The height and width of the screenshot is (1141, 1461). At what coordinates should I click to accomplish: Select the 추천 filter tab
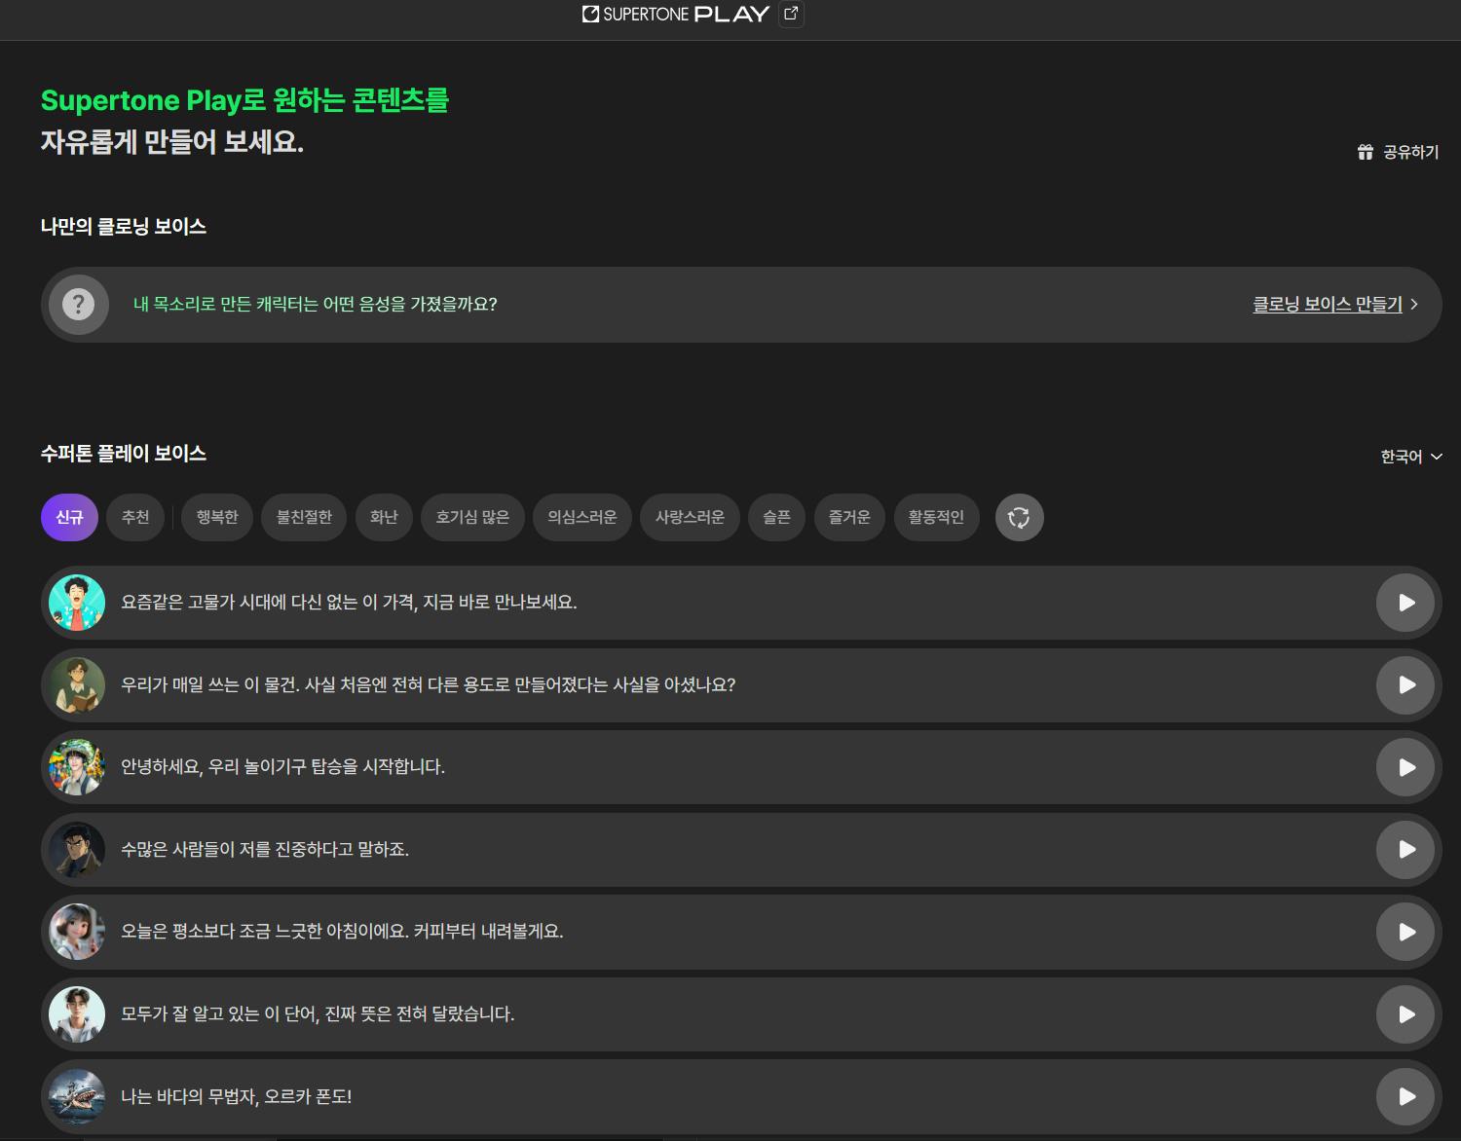(x=135, y=517)
